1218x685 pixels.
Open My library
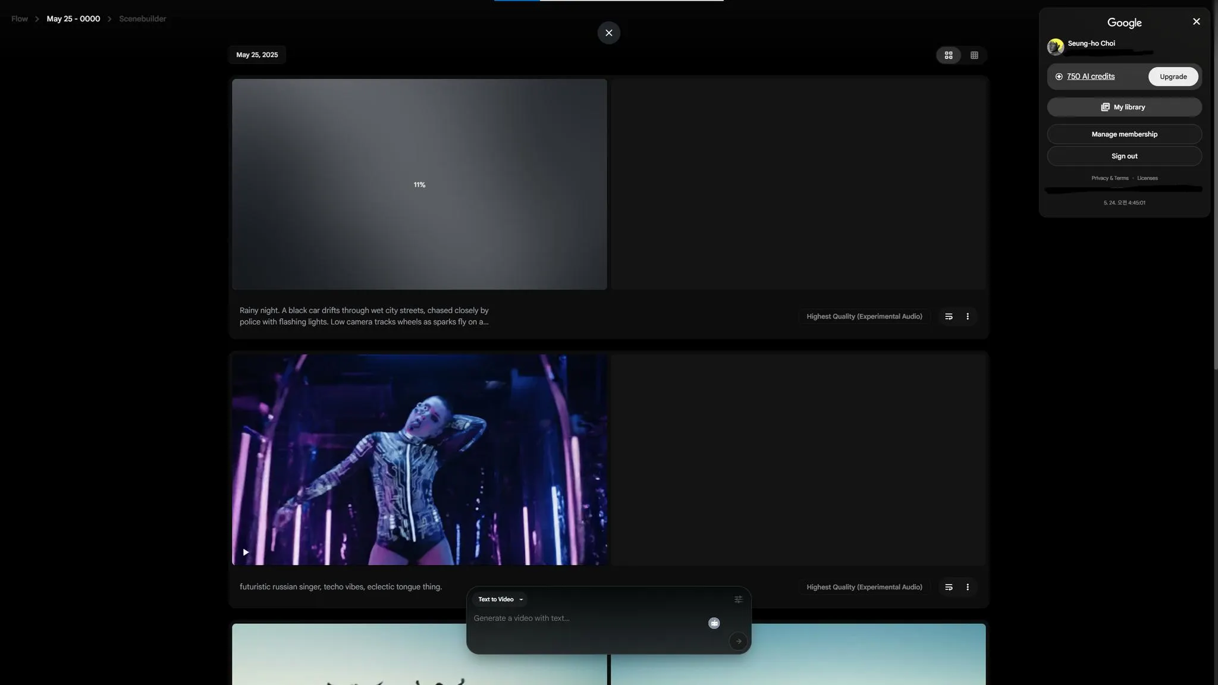coord(1123,107)
